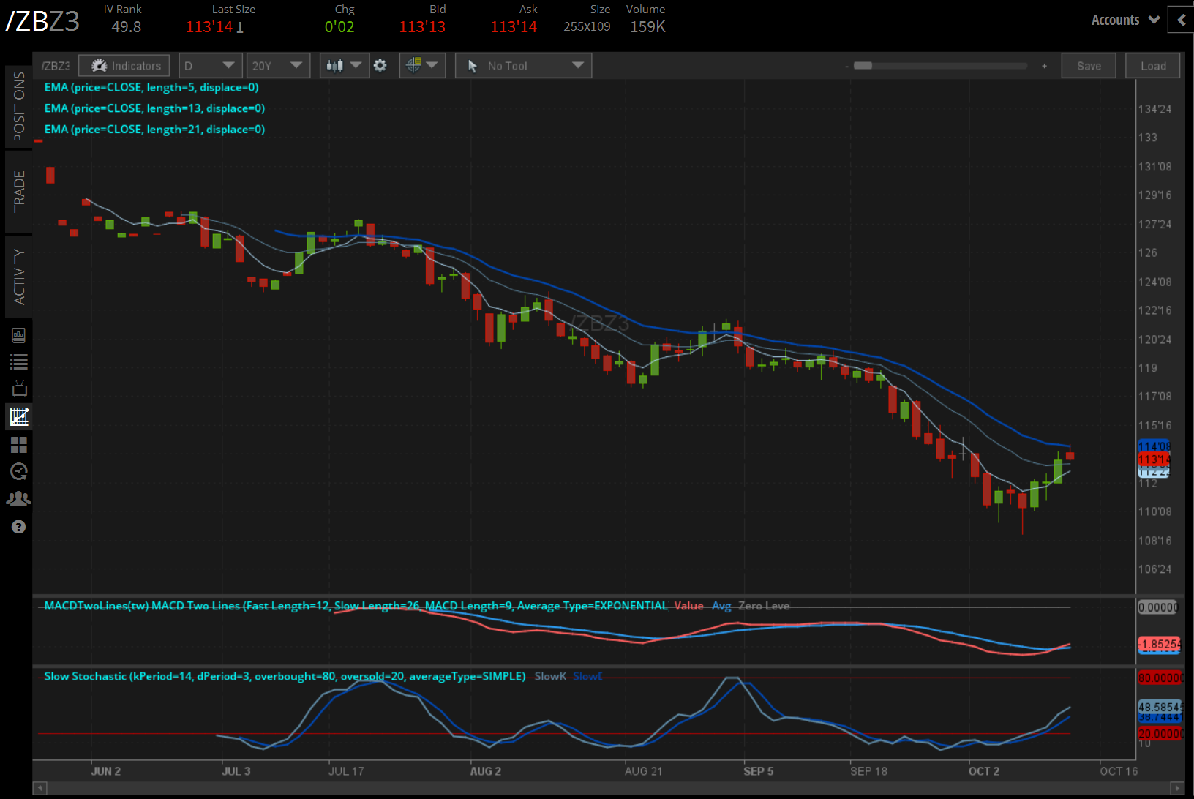Open the No Tool drawing dropdown

(522, 65)
